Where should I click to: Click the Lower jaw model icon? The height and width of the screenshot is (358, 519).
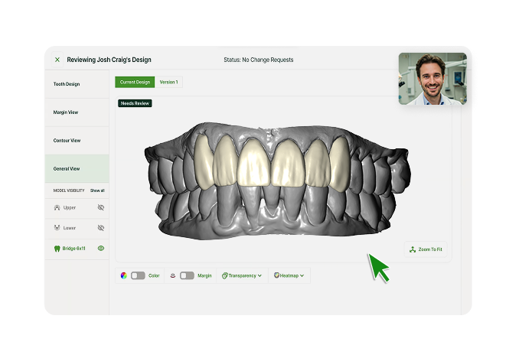57,228
